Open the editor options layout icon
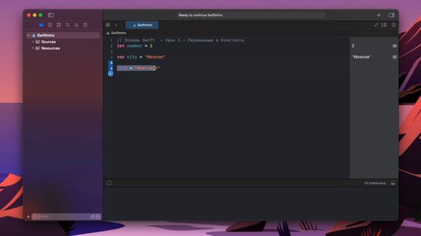421x236 pixels. (384, 25)
